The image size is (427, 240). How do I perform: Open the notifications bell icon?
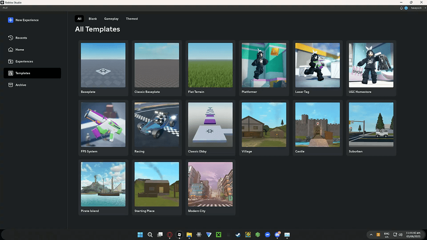point(401,8)
